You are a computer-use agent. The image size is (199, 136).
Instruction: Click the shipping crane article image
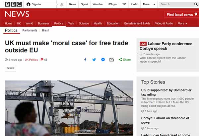69,108
